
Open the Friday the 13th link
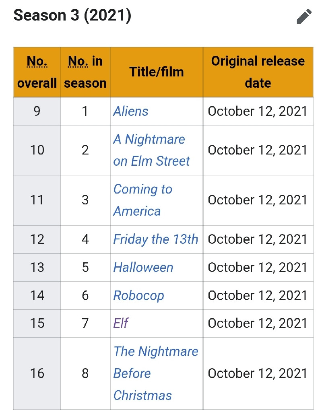[156, 239]
